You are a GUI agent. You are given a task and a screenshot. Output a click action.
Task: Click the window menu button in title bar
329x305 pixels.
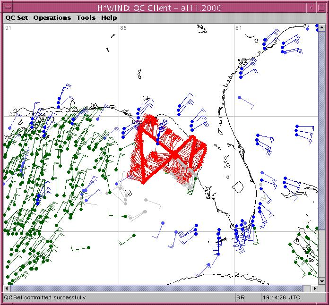8,8
